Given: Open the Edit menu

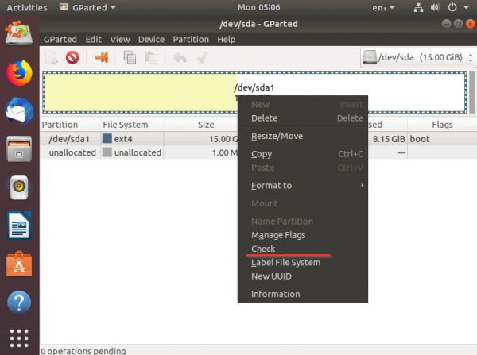Looking at the screenshot, I should point(93,40).
